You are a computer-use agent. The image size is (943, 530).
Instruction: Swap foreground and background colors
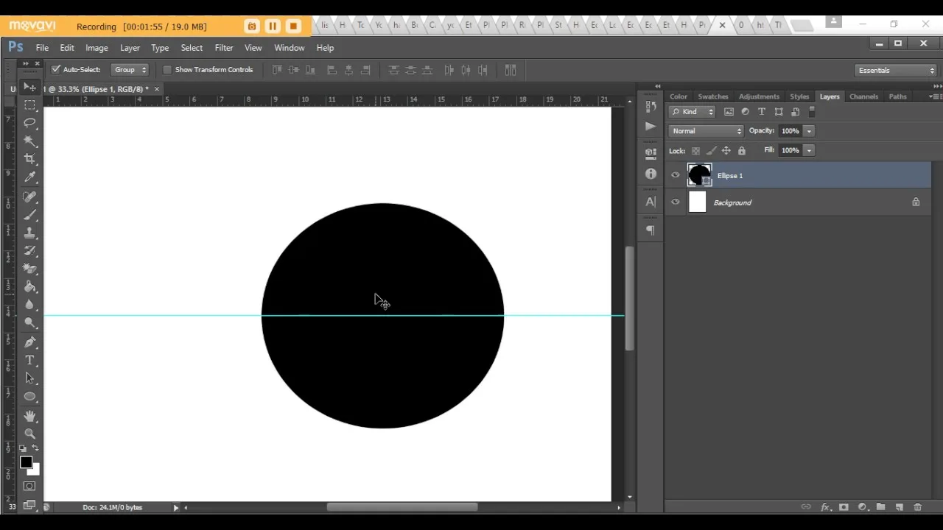click(35, 448)
